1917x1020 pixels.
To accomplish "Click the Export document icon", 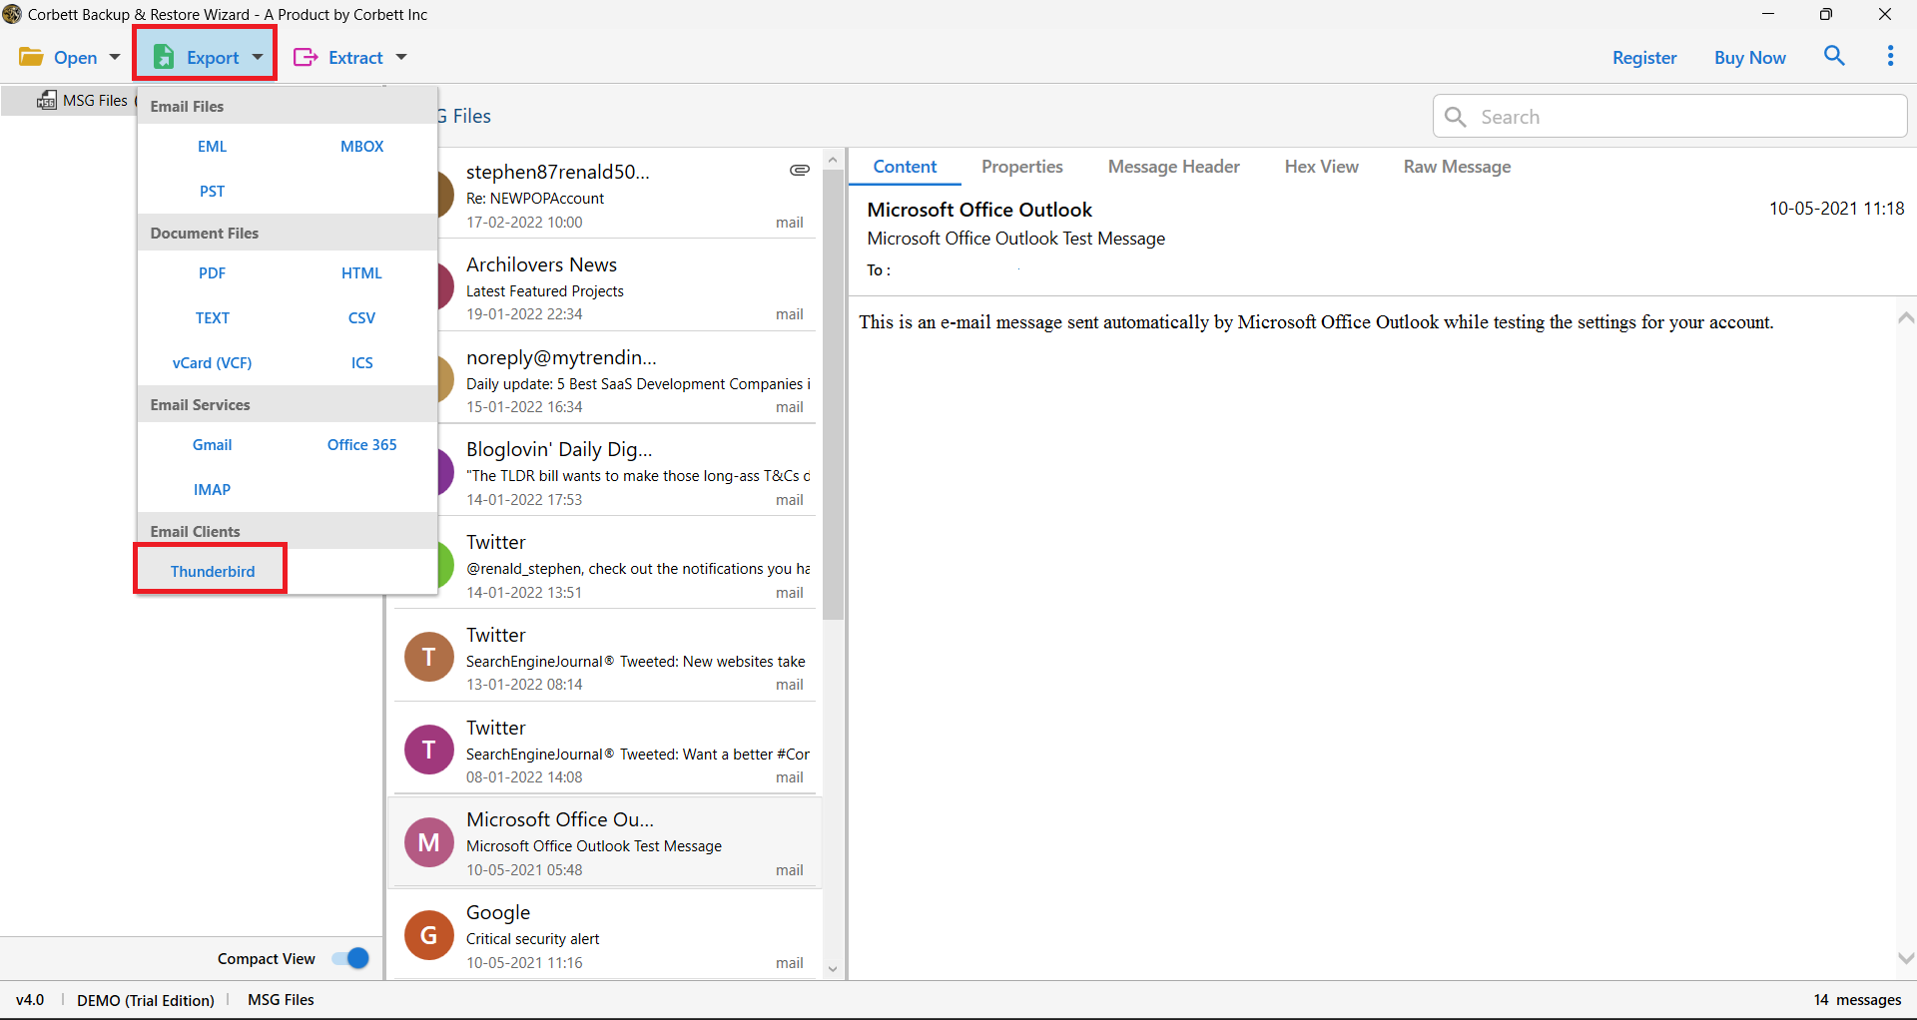I will click(x=164, y=57).
